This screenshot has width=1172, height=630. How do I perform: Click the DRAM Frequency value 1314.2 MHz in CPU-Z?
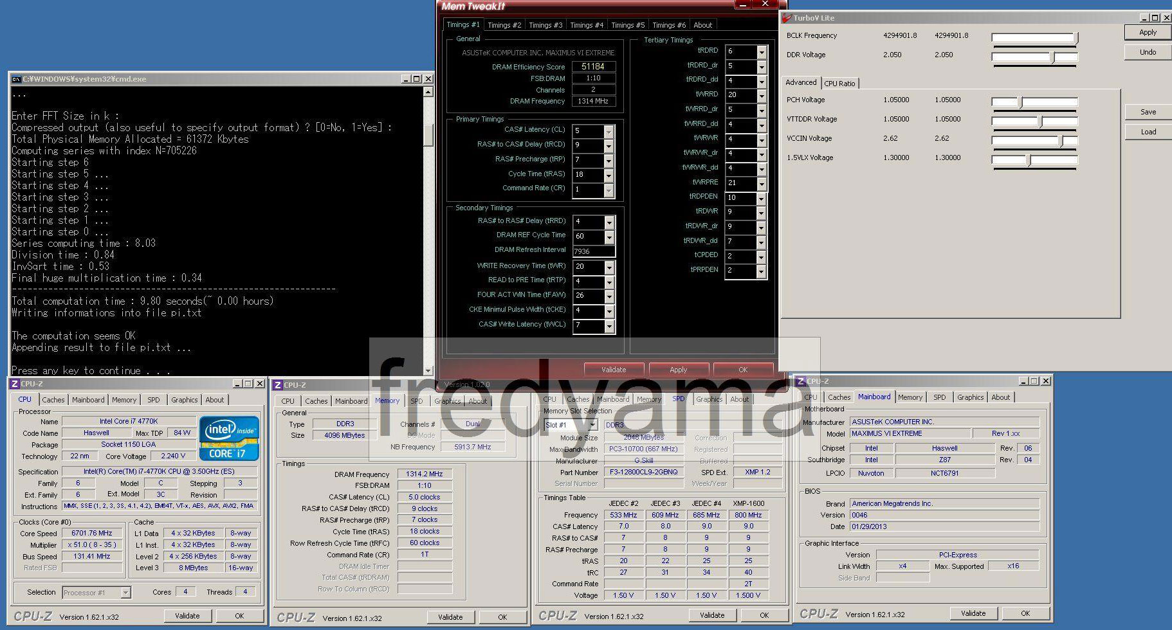pos(425,474)
